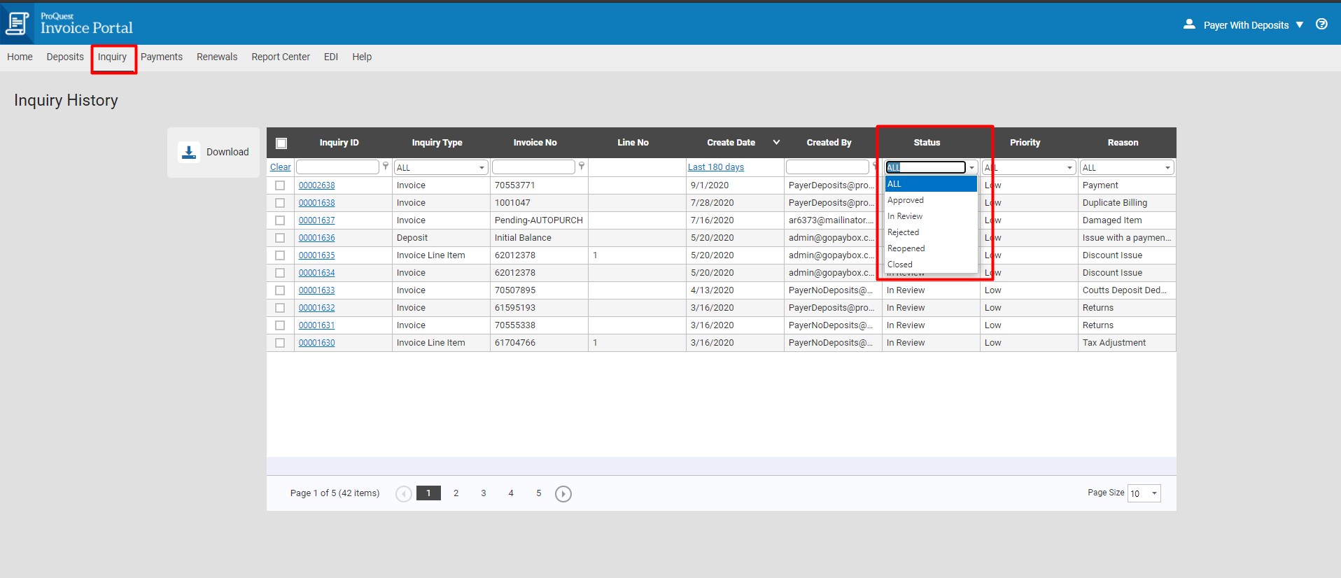The height and width of the screenshot is (578, 1341).
Task: Select Rejected in the status list
Action: [x=931, y=232]
